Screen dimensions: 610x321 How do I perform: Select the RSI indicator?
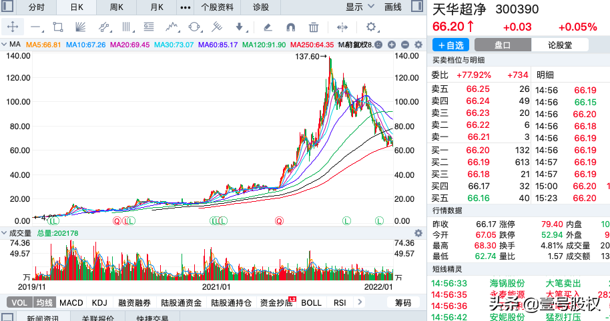(x=340, y=303)
